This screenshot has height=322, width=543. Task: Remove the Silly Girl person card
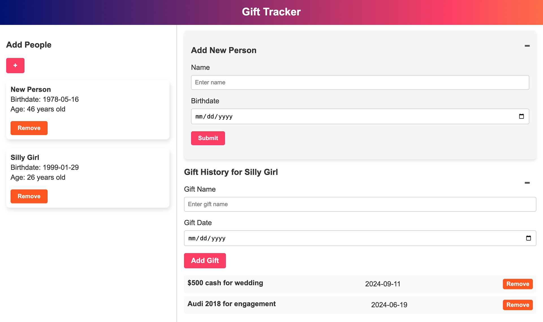tap(29, 196)
